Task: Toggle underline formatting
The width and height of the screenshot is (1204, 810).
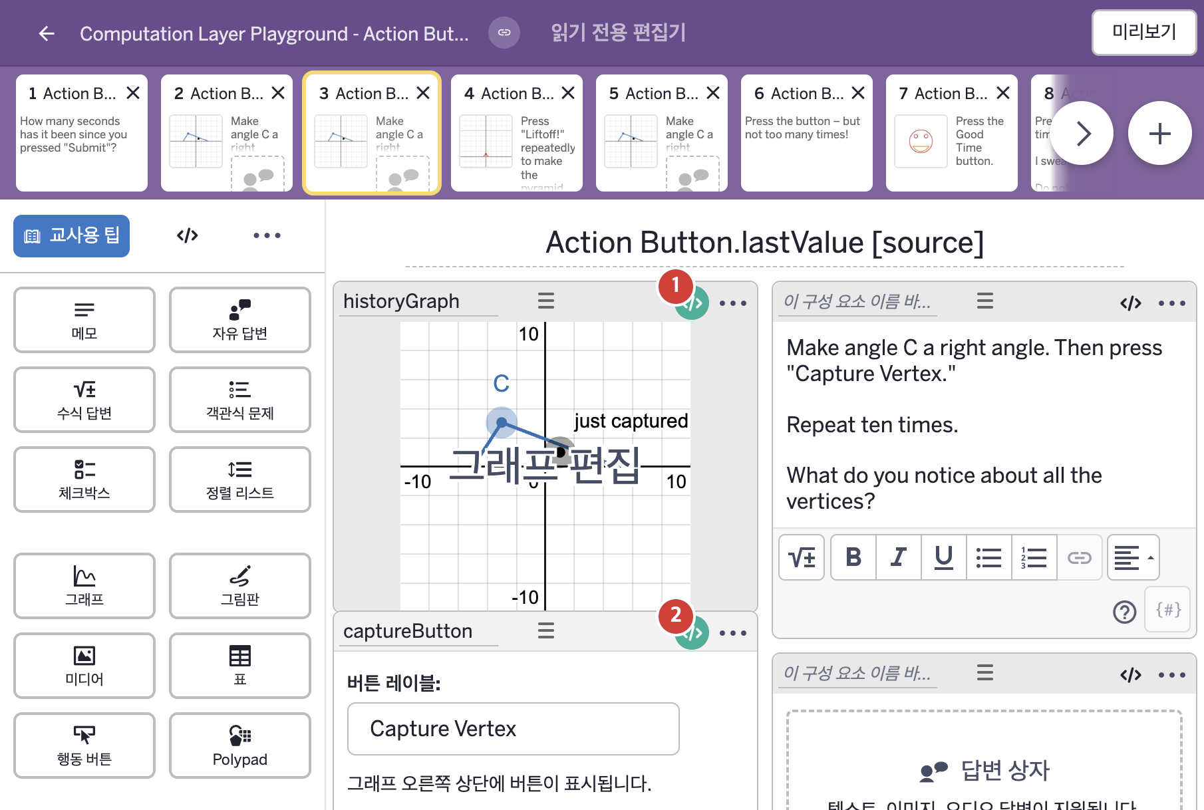Action: (x=944, y=557)
